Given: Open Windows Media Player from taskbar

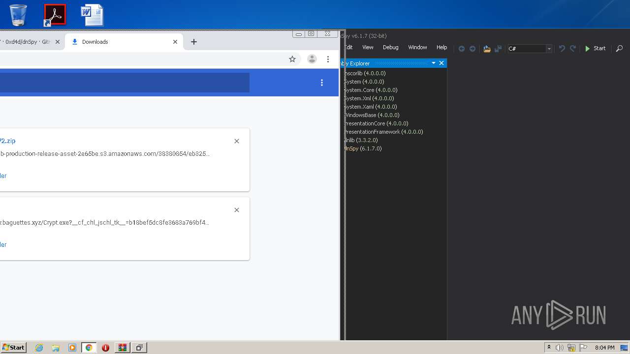Looking at the screenshot, I should point(72,348).
